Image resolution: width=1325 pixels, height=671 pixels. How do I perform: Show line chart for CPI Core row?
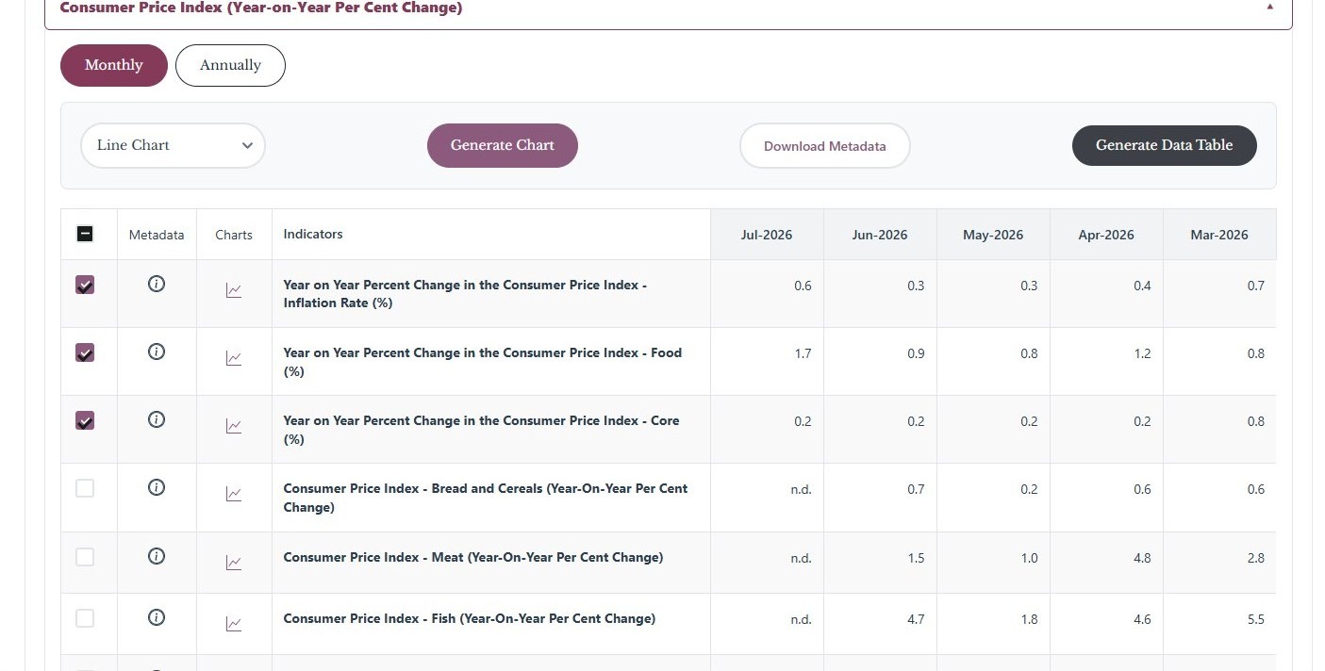(x=234, y=427)
